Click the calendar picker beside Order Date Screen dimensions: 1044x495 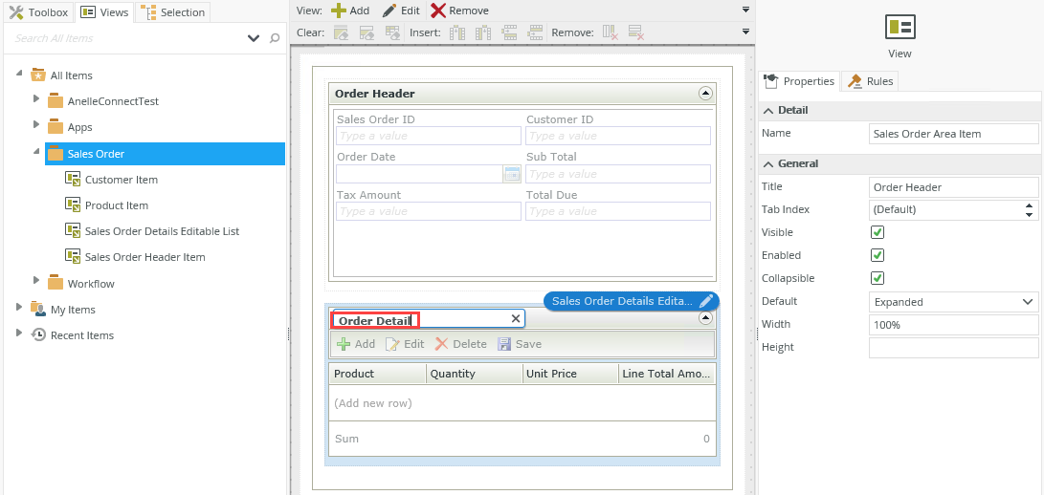click(x=512, y=174)
